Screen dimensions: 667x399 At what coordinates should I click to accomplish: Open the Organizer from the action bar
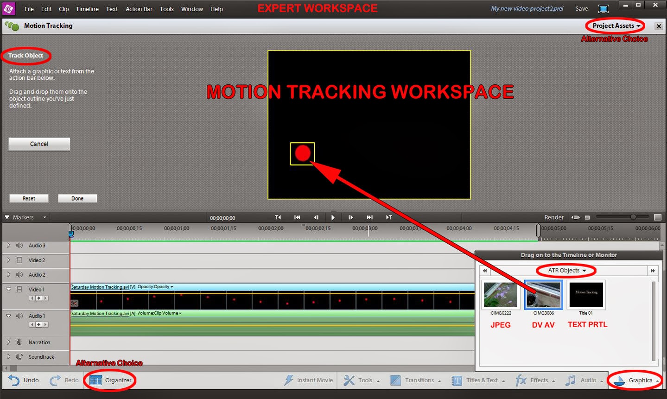click(110, 380)
